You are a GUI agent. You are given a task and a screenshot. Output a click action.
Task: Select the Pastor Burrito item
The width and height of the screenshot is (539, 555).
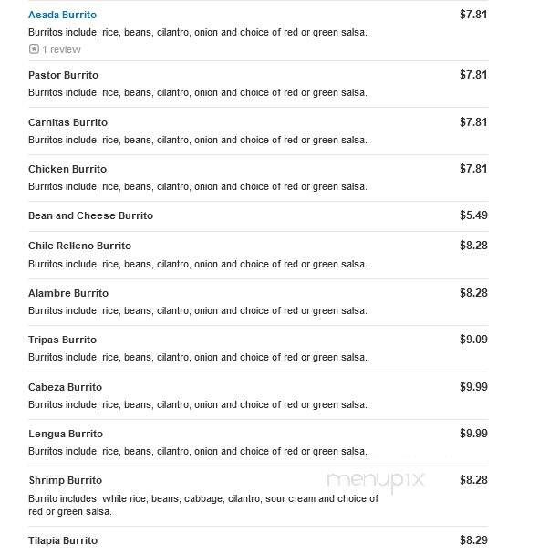coord(63,75)
